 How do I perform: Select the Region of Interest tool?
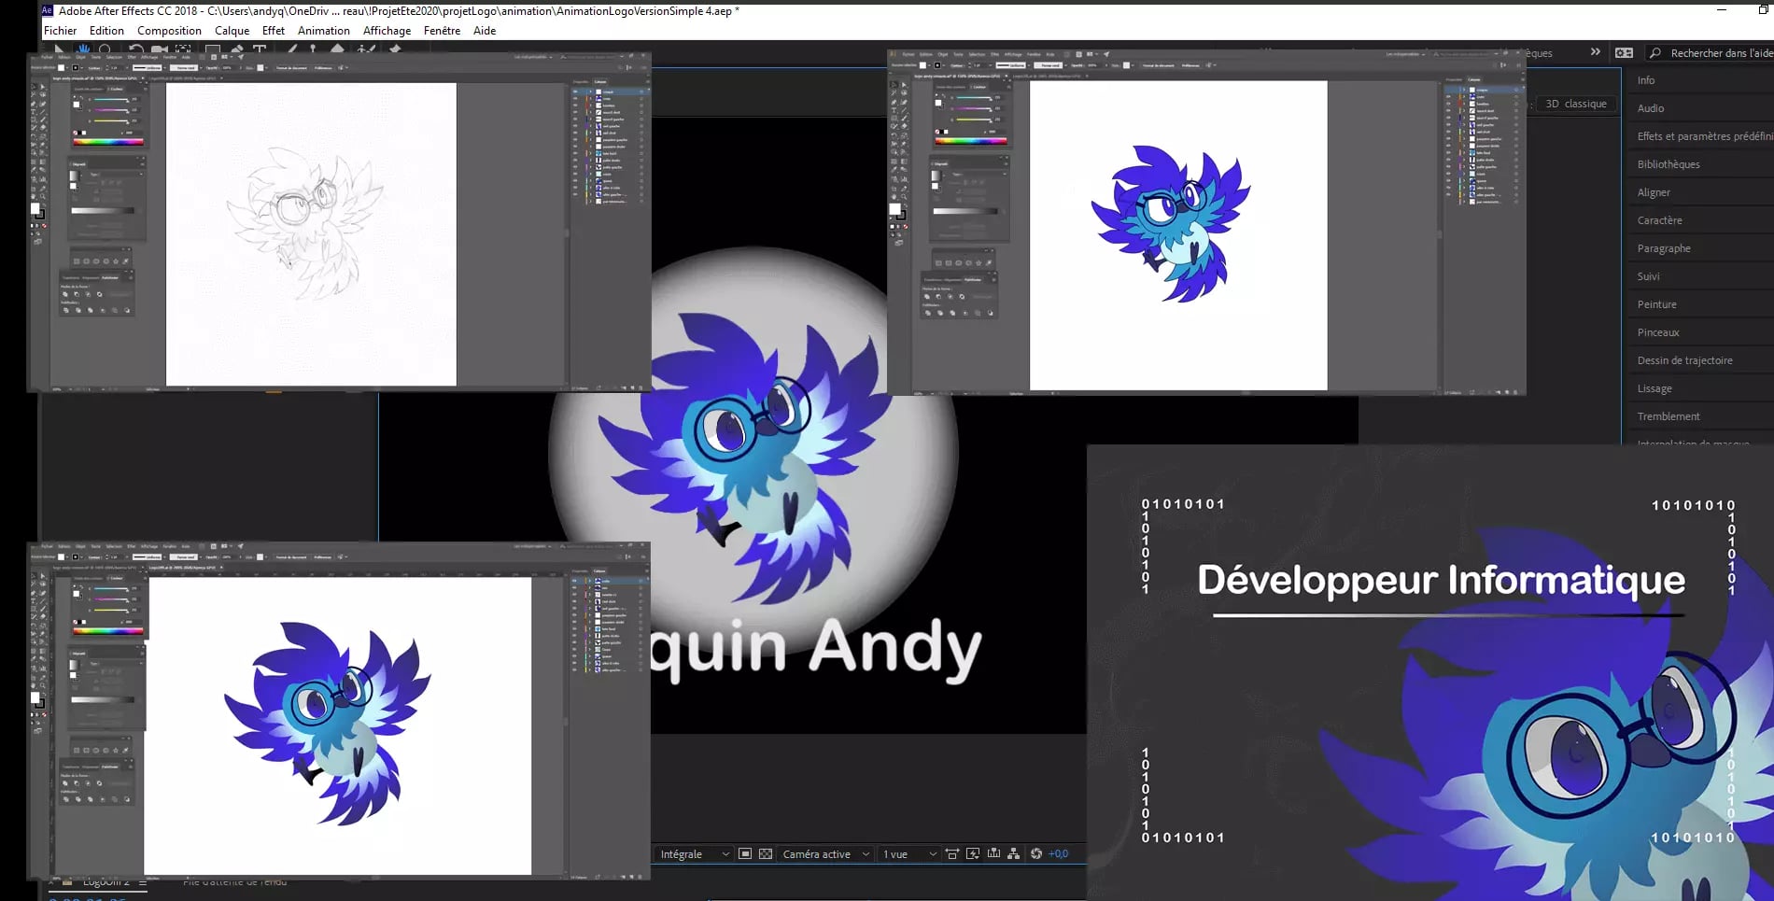click(x=745, y=853)
